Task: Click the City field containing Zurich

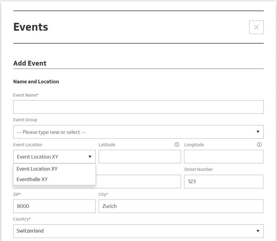Action: (181, 206)
